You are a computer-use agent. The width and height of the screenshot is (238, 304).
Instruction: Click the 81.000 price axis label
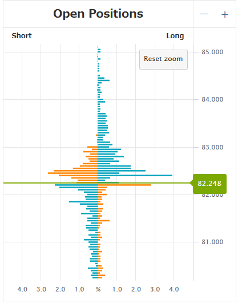click(x=212, y=242)
